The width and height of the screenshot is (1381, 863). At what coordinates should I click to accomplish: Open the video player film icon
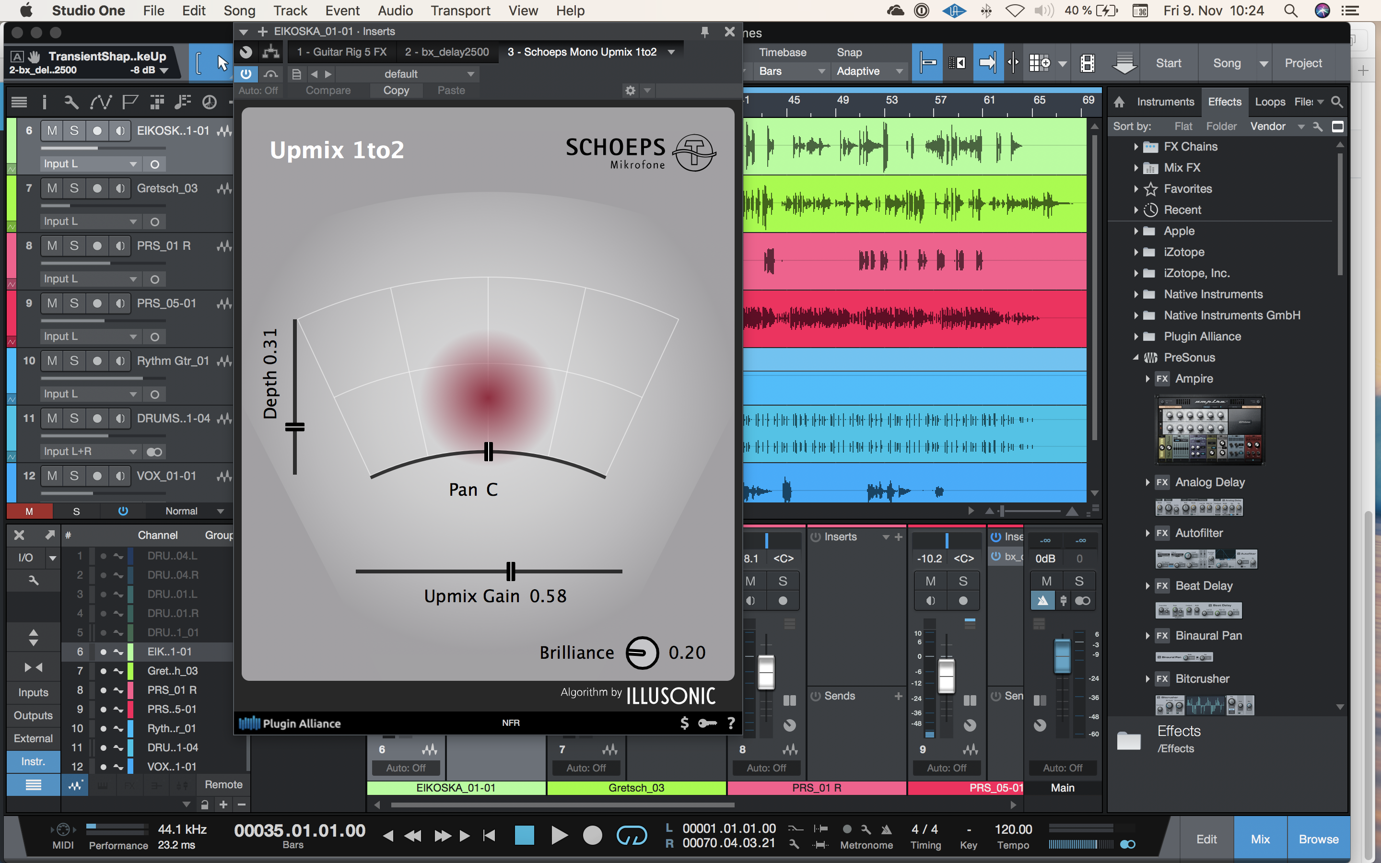tap(1088, 63)
